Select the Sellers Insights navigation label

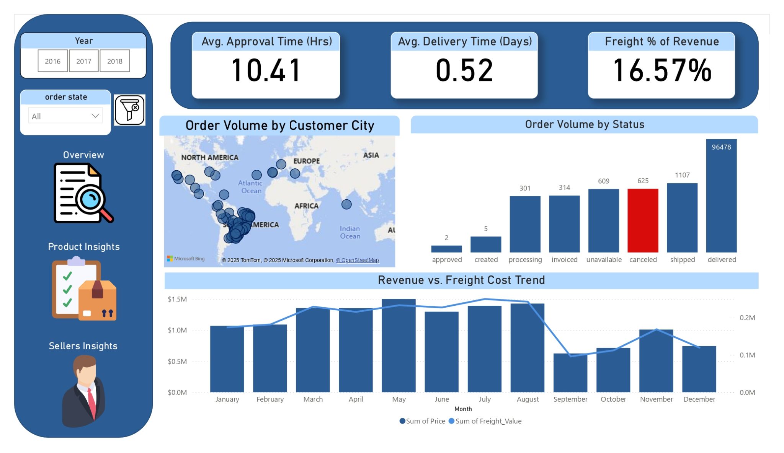[83, 346]
